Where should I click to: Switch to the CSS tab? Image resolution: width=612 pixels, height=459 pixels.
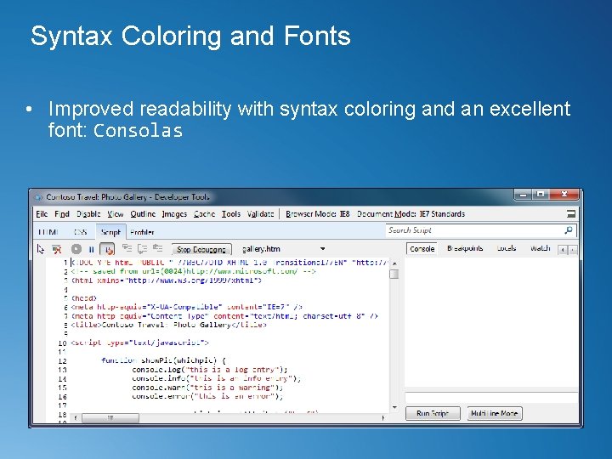pyautogui.click(x=81, y=232)
